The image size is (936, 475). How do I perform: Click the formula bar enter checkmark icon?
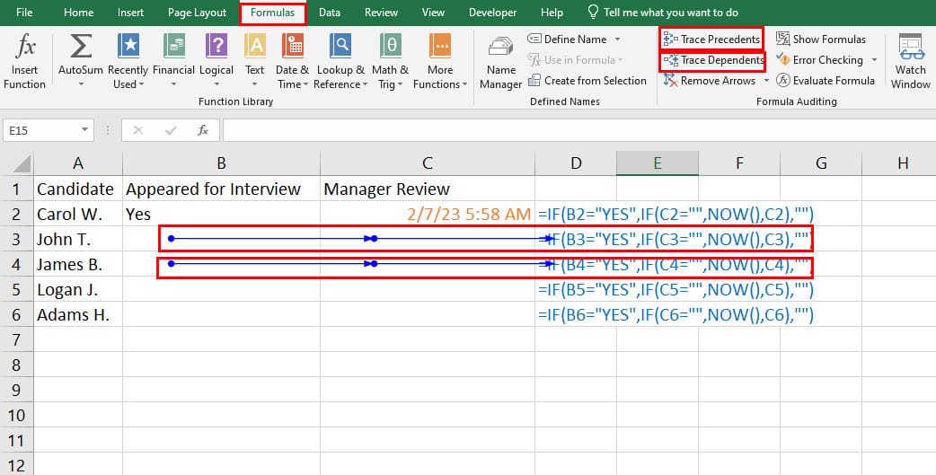pyautogui.click(x=171, y=130)
